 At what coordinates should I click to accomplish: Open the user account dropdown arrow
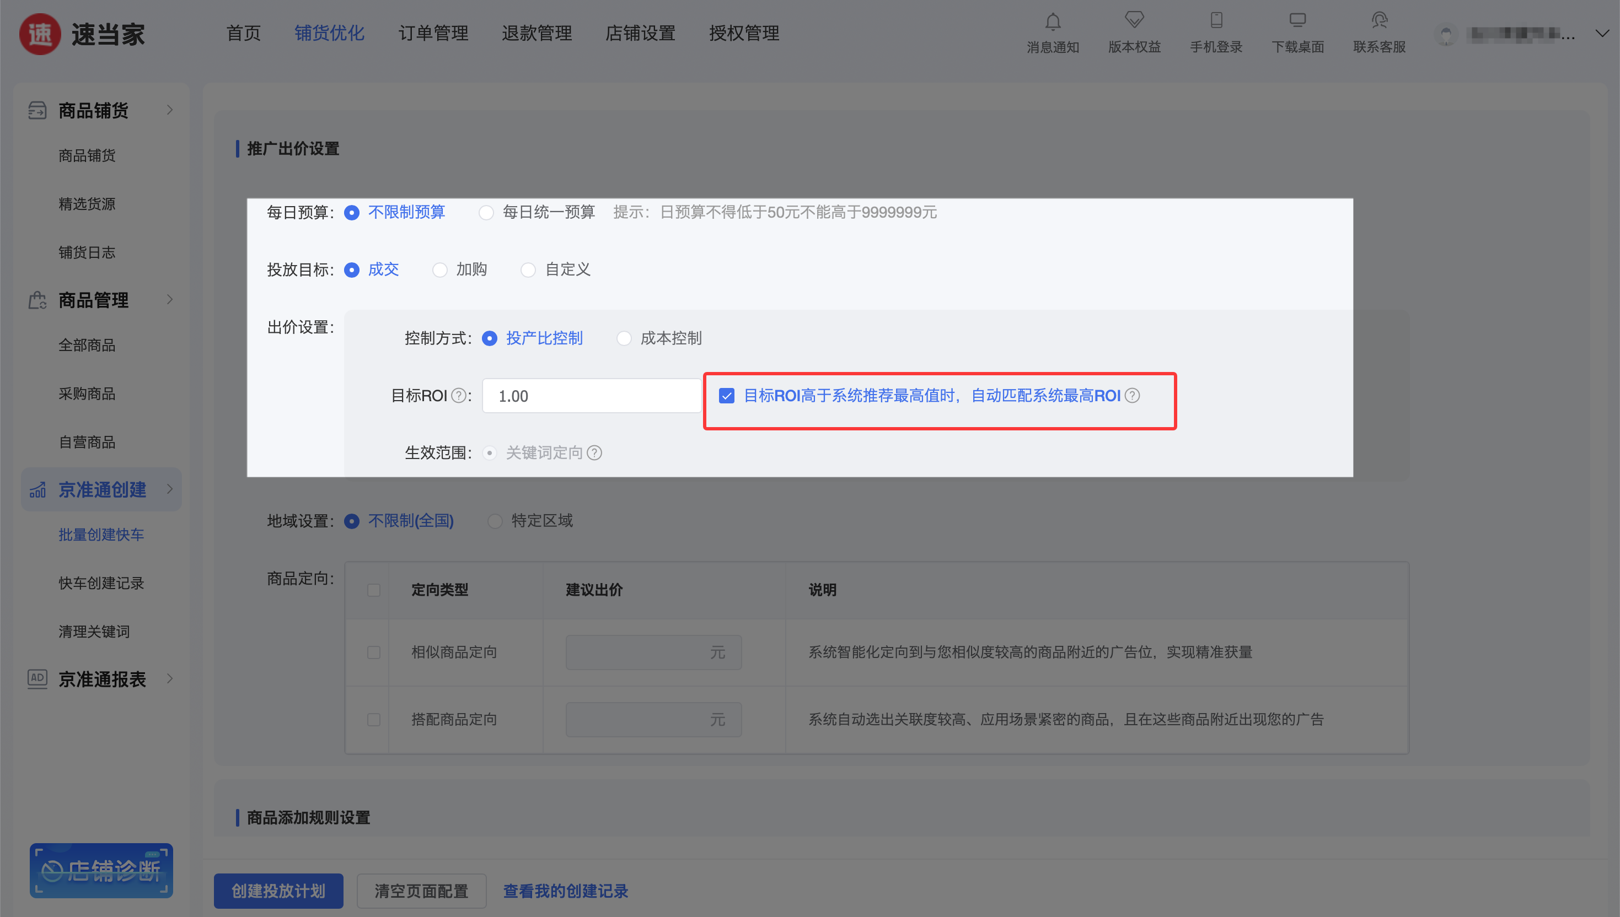tap(1601, 34)
